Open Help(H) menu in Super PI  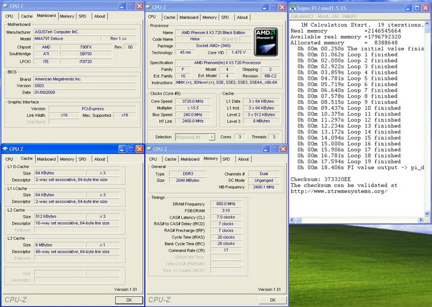click(x=349, y=16)
